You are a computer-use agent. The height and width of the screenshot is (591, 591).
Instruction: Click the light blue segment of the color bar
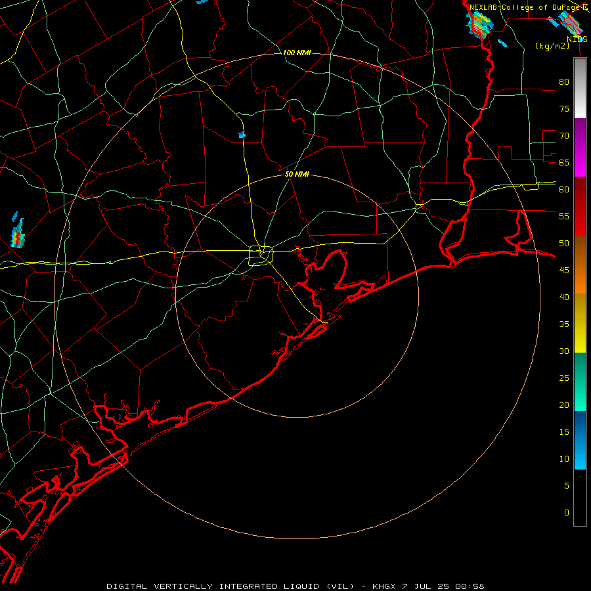click(580, 440)
